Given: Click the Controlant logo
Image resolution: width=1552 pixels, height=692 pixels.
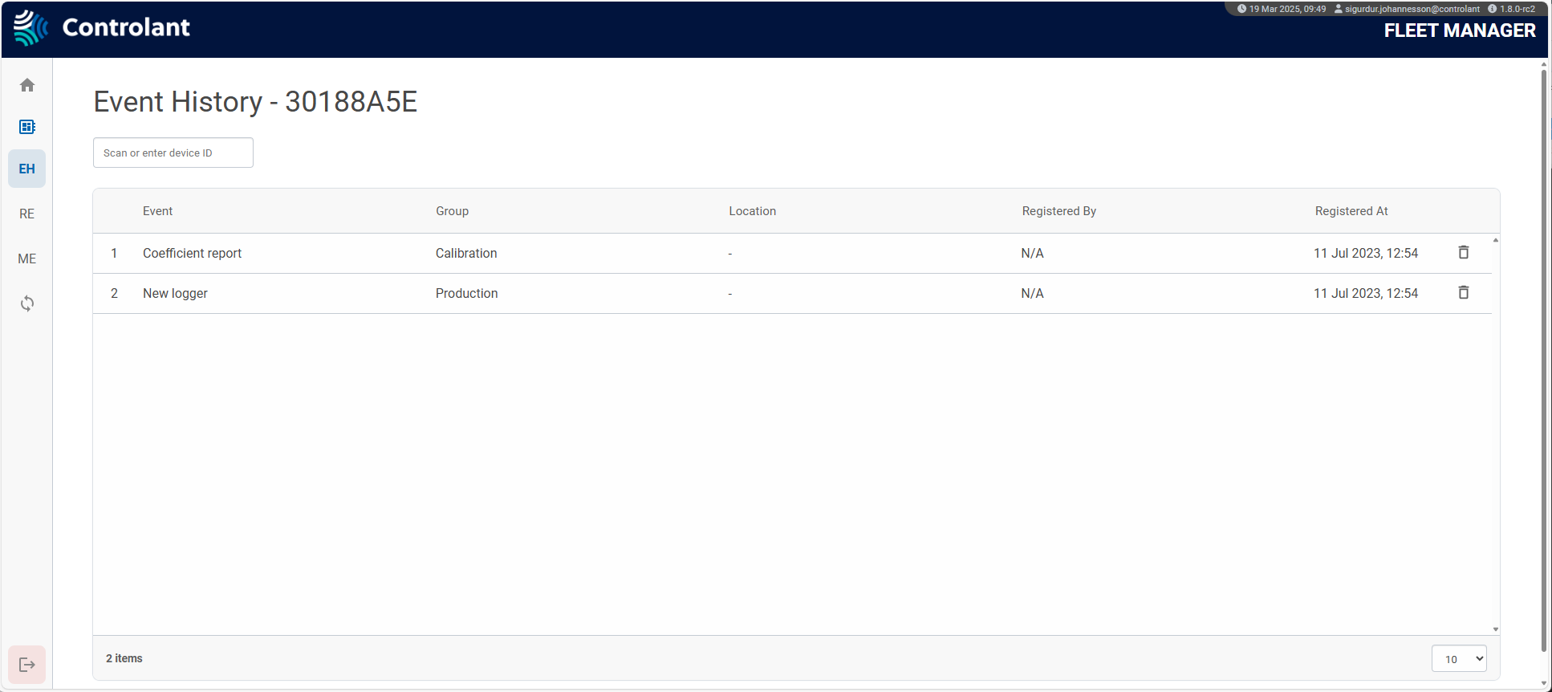Looking at the screenshot, I should click(x=102, y=27).
